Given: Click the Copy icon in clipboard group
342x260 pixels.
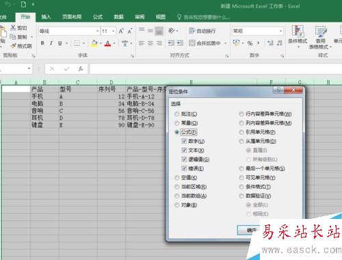Looking at the screenshot, I should point(13,36).
